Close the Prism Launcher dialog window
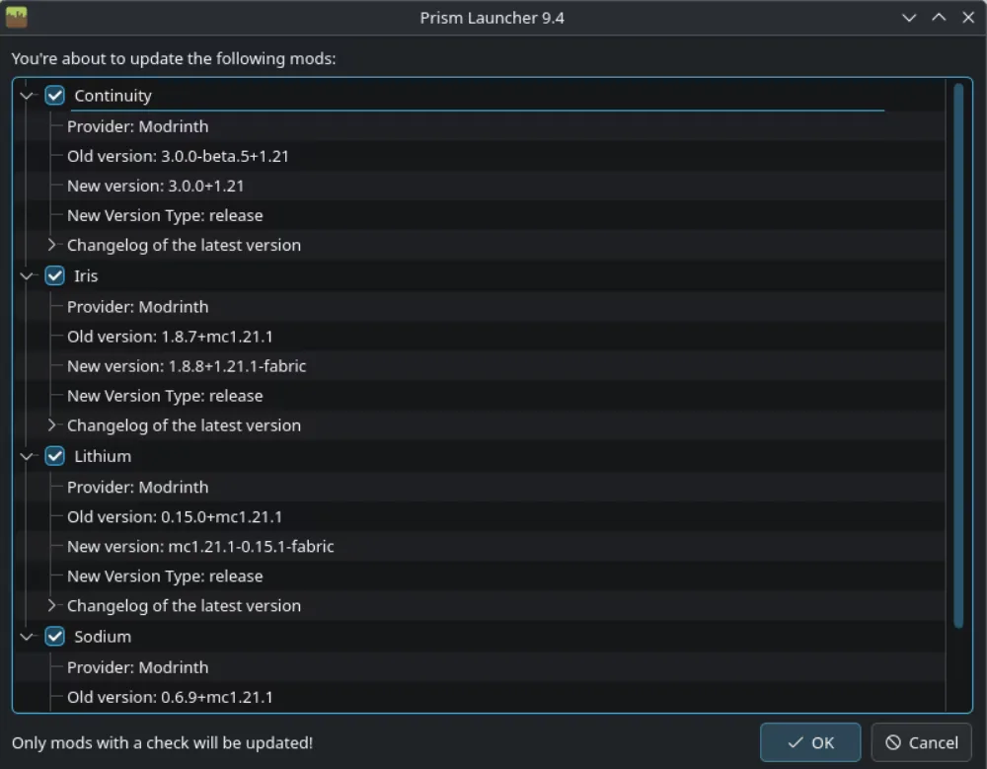The height and width of the screenshot is (769, 987). 968,18
